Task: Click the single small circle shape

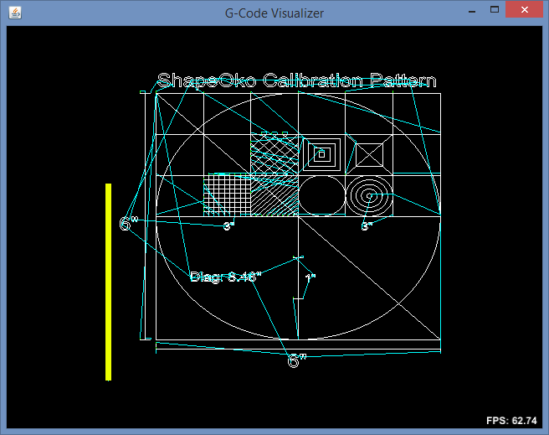Action: pos(321,195)
